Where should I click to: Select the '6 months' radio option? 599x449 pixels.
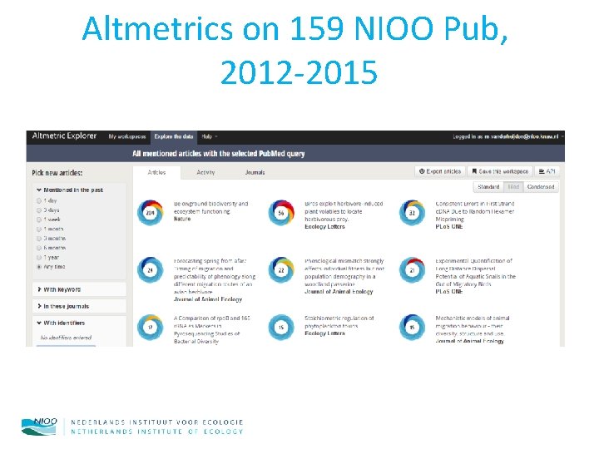(x=38, y=248)
